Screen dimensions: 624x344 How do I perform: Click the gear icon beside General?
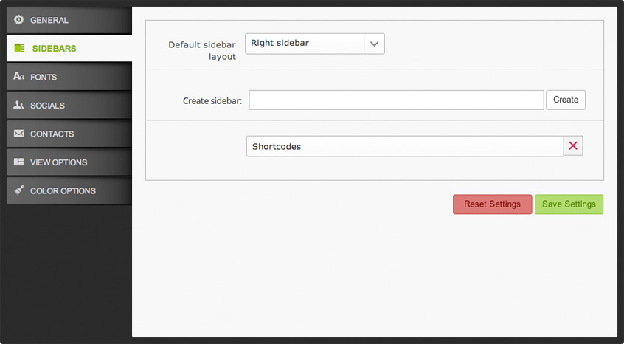click(19, 20)
